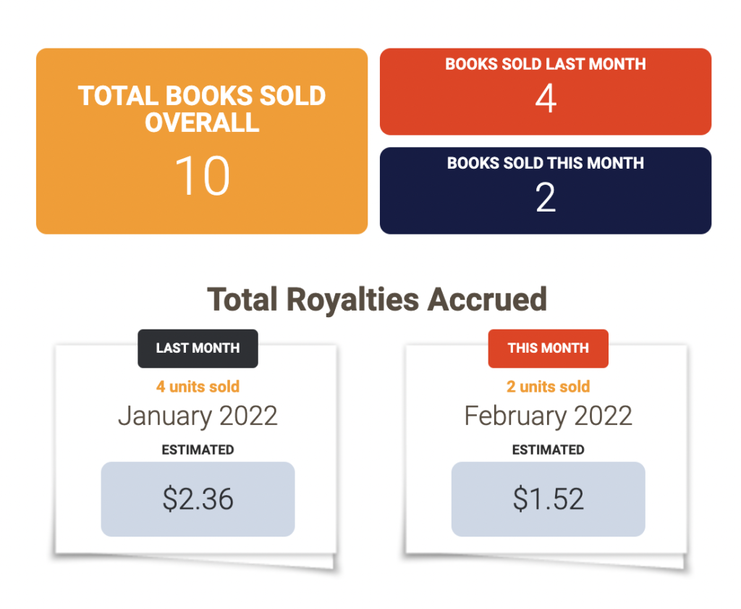The height and width of the screenshot is (609, 741).
Task: Click ESTIMATED label under February 2022
Action: pyautogui.click(x=548, y=450)
